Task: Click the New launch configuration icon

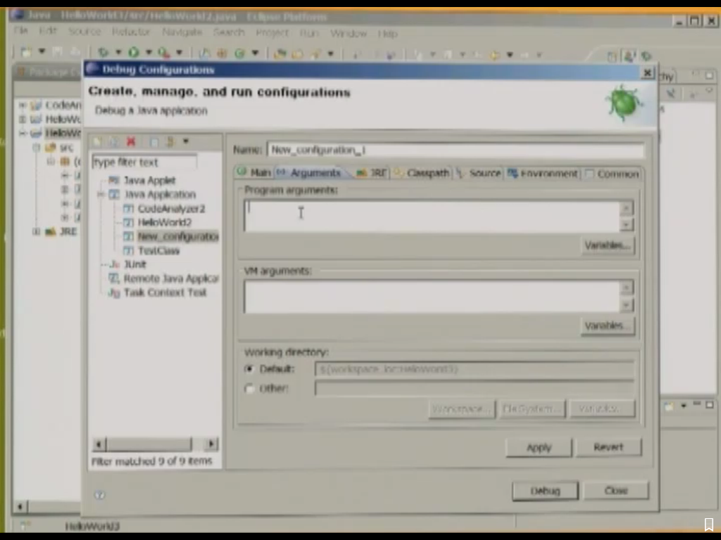Action: (x=97, y=141)
